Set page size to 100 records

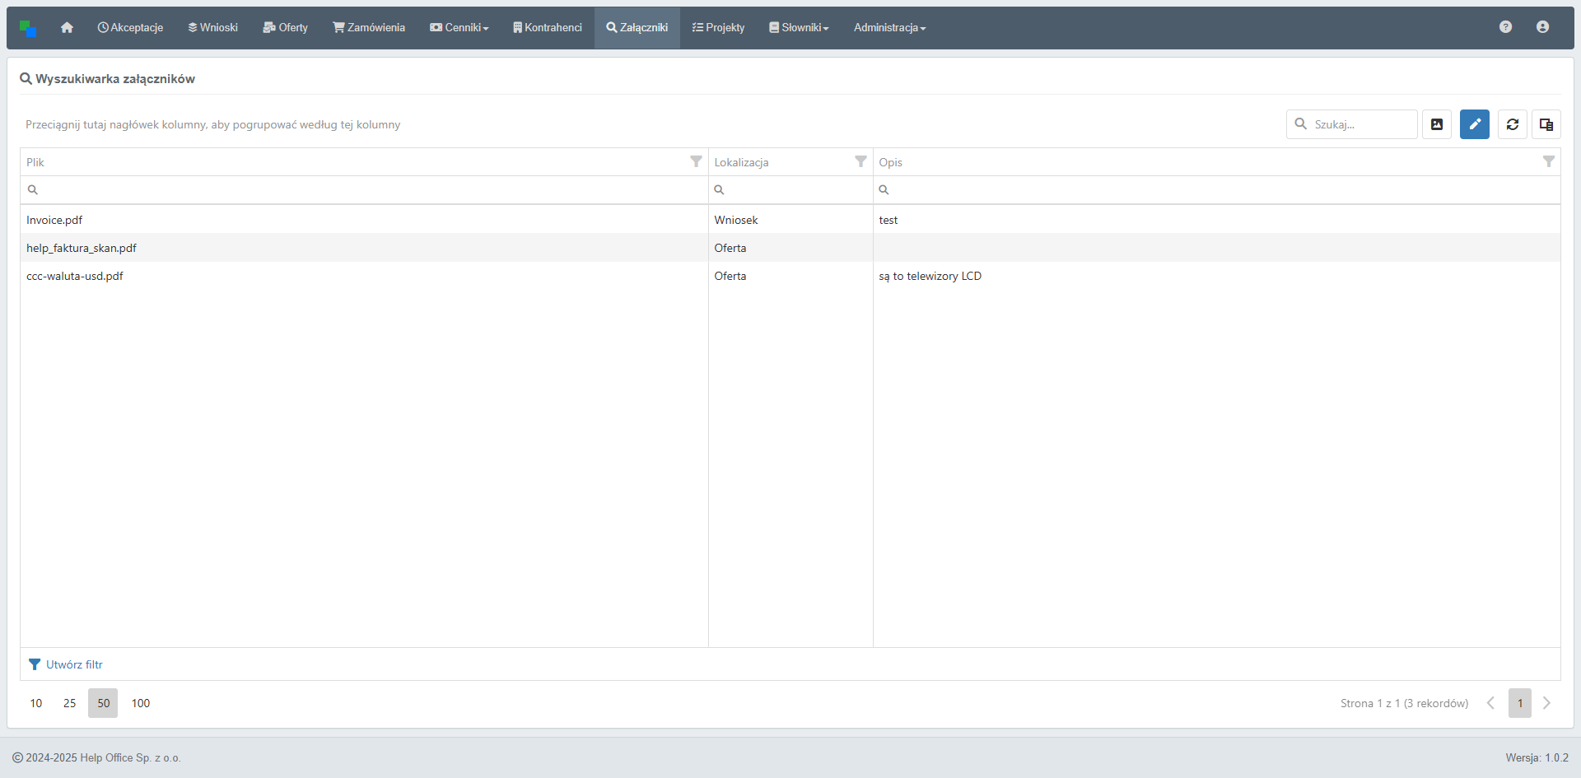coord(141,703)
